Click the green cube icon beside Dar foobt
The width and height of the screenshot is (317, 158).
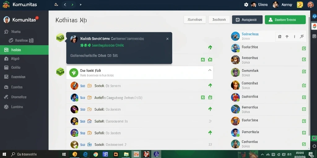click(60, 72)
